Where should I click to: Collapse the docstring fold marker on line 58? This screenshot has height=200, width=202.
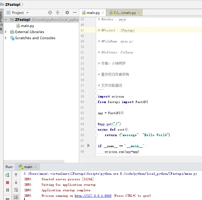click(x=96, y=91)
